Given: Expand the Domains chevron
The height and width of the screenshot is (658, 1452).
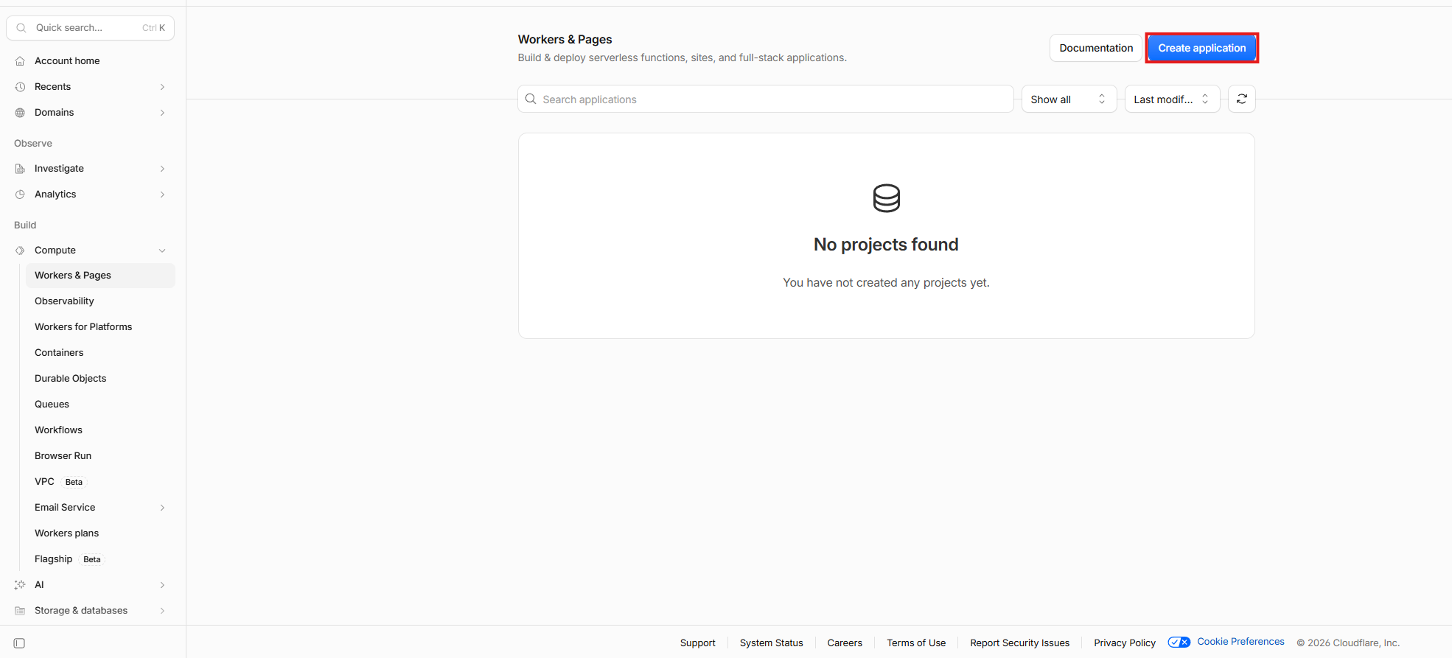Looking at the screenshot, I should pyautogui.click(x=162, y=113).
